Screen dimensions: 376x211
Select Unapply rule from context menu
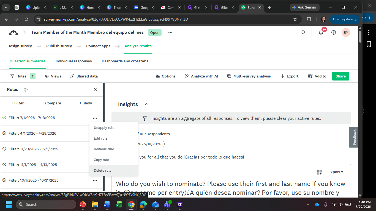click(114, 128)
